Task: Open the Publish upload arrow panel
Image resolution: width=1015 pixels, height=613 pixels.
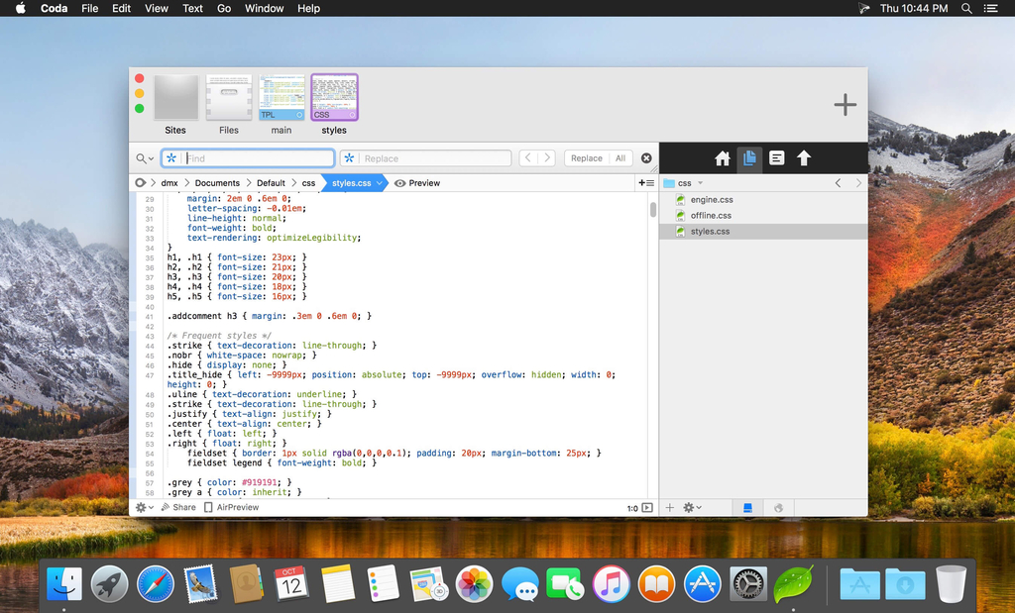Action: 804,158
